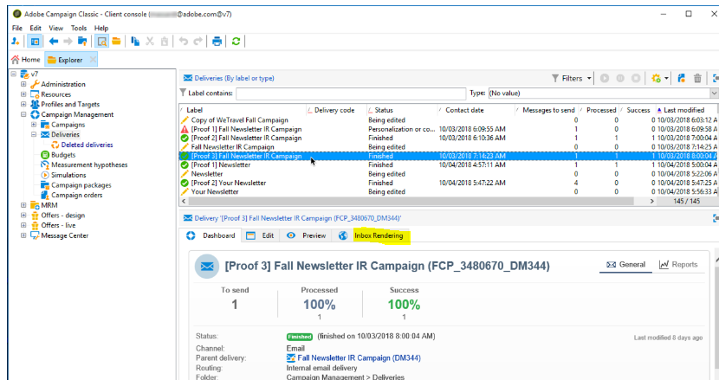This screenshot has width=719, height=380.
Task: Expand the Administration tree node
Action: 23,84
